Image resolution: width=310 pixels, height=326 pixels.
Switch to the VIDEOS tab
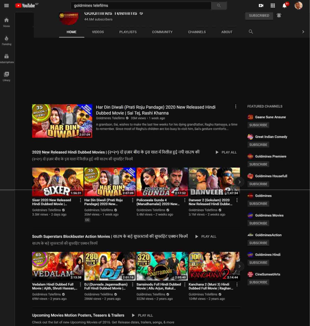click(98, 32)
